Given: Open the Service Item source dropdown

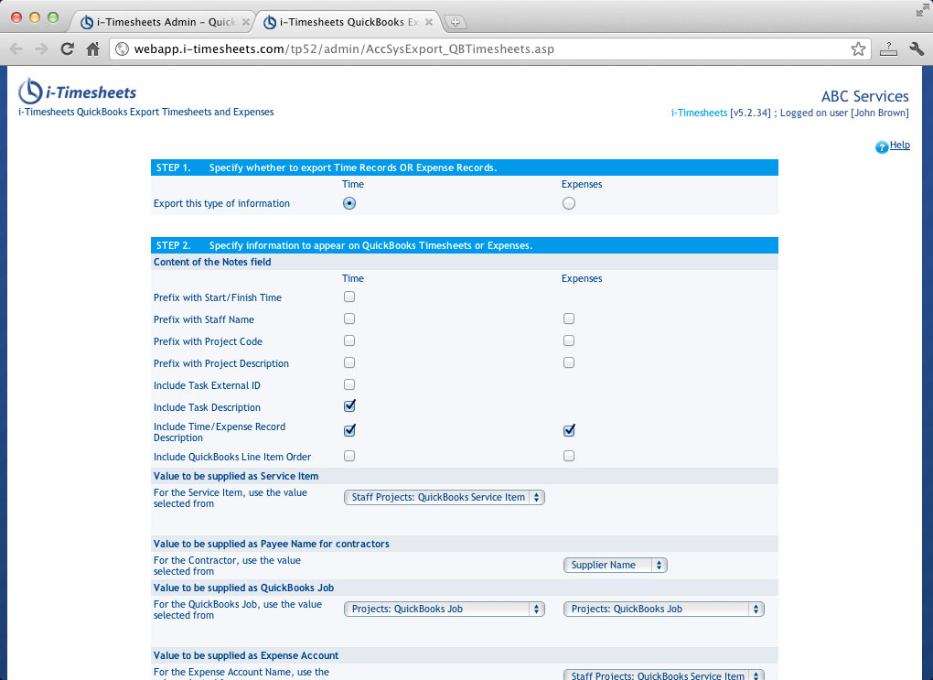Looking at the screenshot, I should click(x=444, y=497).
